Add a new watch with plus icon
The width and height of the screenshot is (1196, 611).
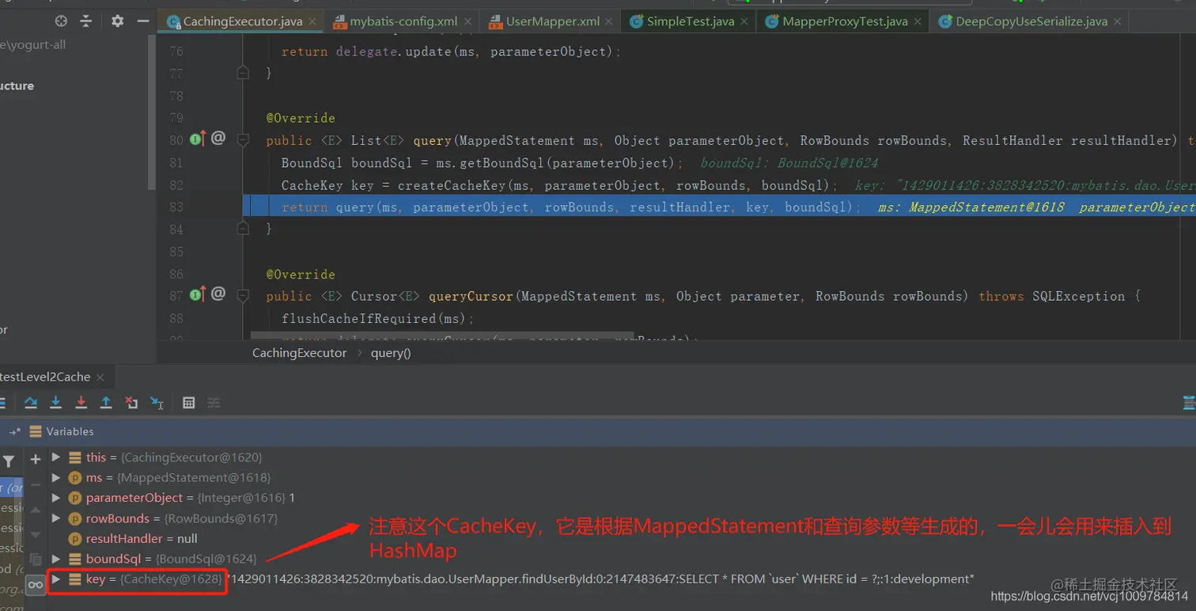click(35, 459)
